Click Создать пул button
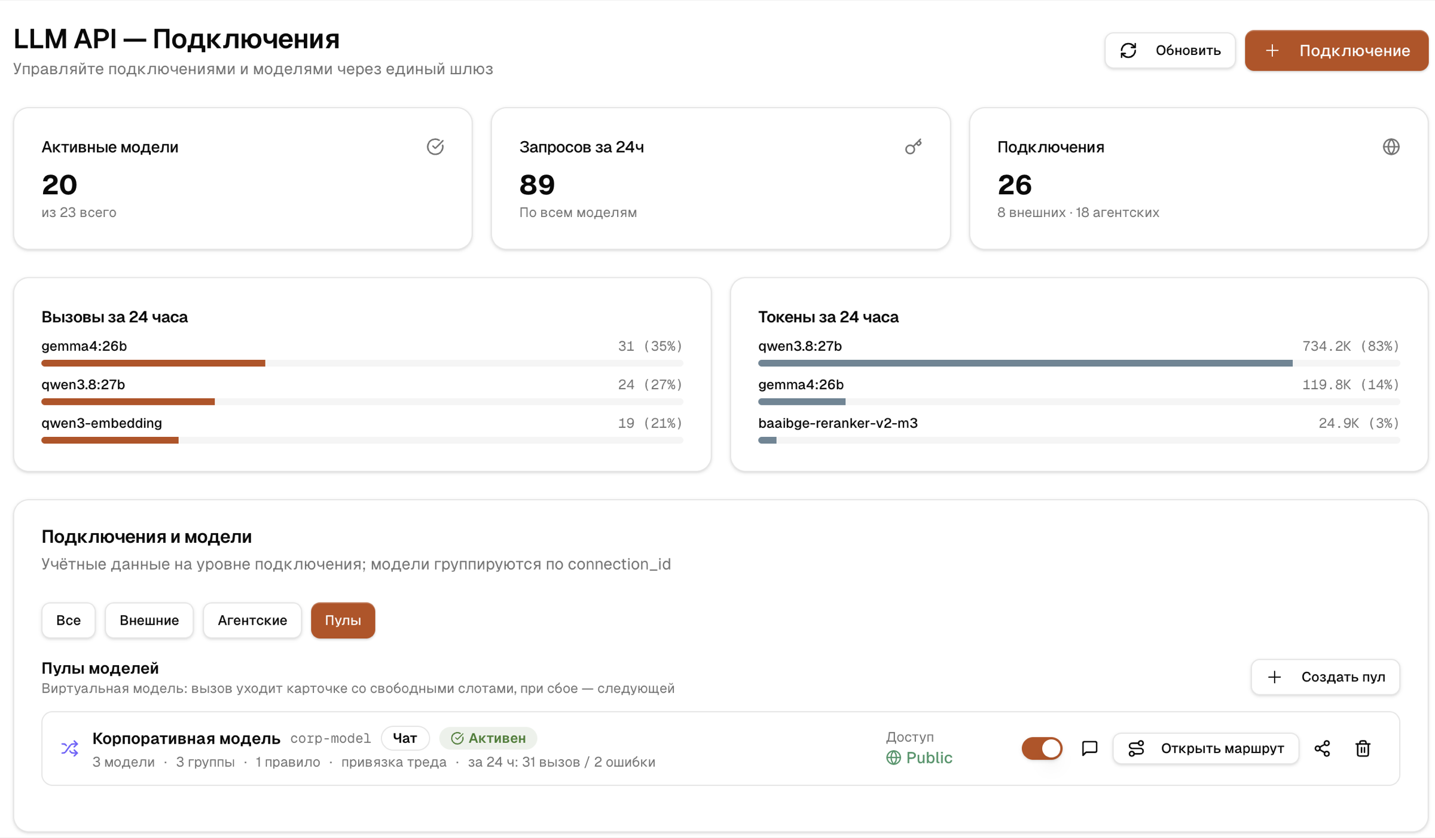 [x=1325, y=677]
